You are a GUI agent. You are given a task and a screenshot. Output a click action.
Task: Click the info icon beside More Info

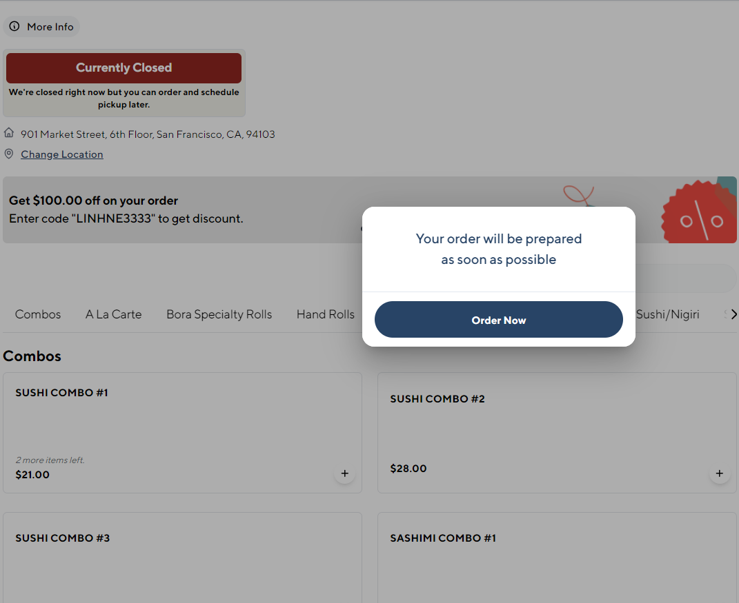click(14, 26)
